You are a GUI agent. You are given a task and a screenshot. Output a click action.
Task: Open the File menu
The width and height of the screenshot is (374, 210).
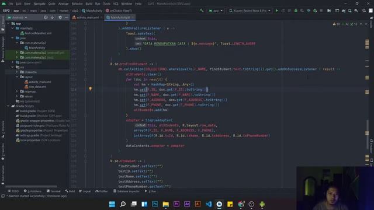tap(11, 3)
